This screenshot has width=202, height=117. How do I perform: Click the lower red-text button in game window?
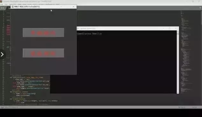click(43, 53)
